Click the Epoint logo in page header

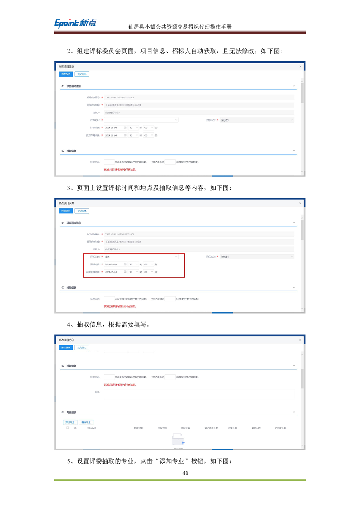point(75,23)
